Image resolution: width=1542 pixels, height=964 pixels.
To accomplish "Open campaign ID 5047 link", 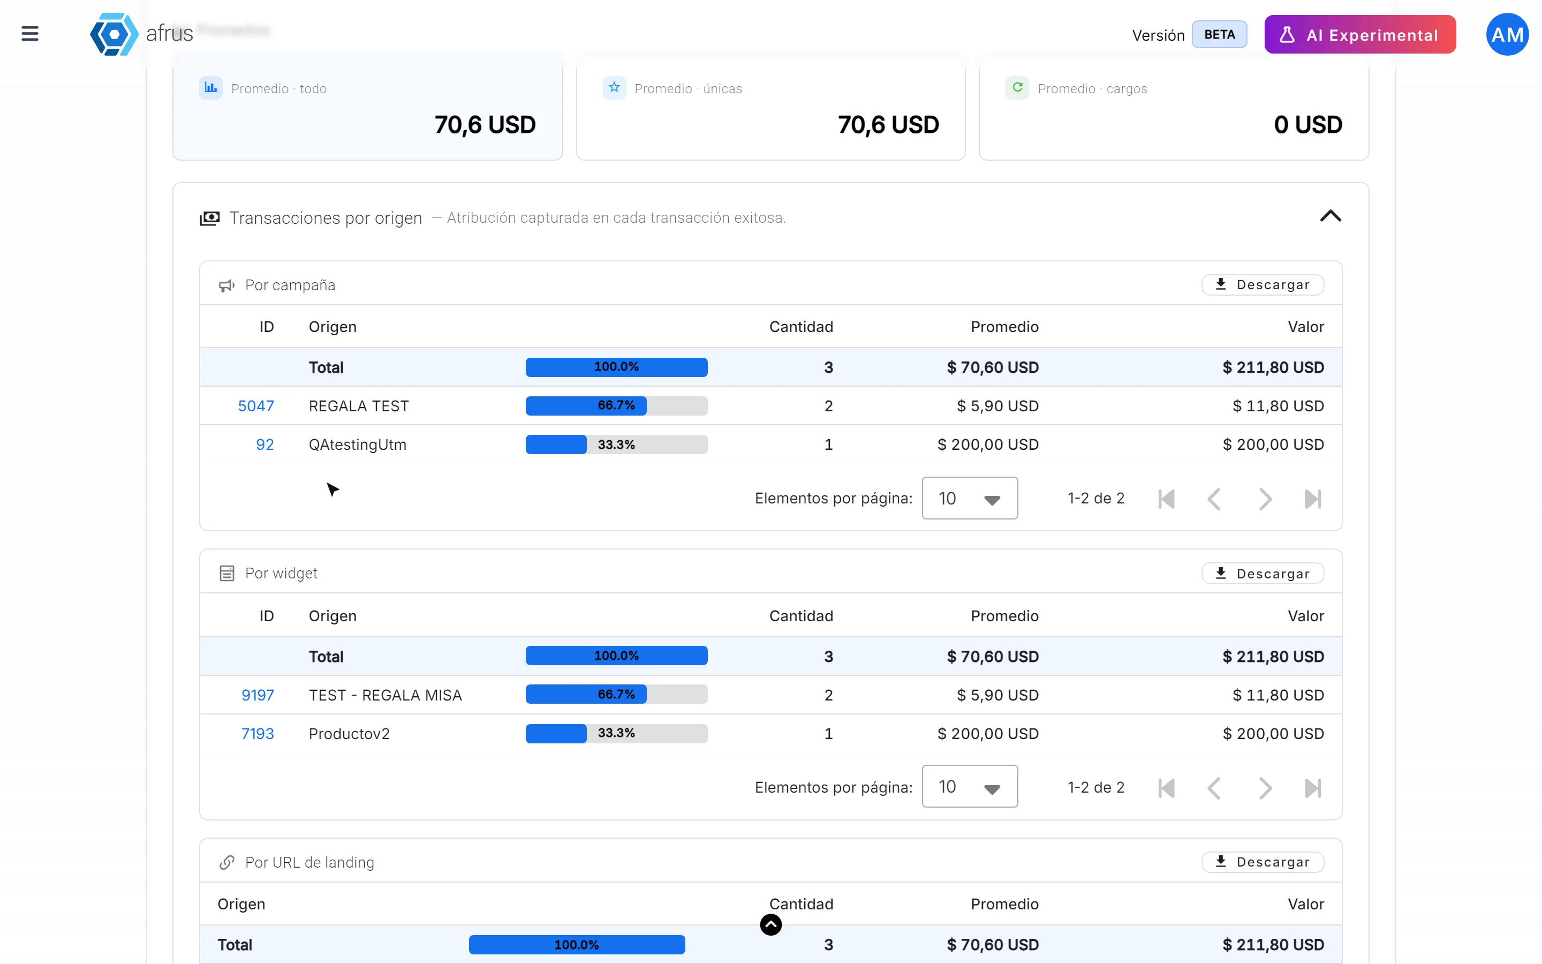I will click(x=256, y=406).
